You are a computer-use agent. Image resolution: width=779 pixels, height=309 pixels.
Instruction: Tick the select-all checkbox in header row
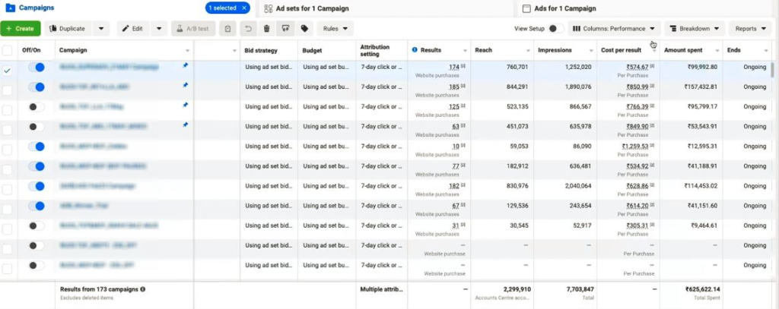8,50
